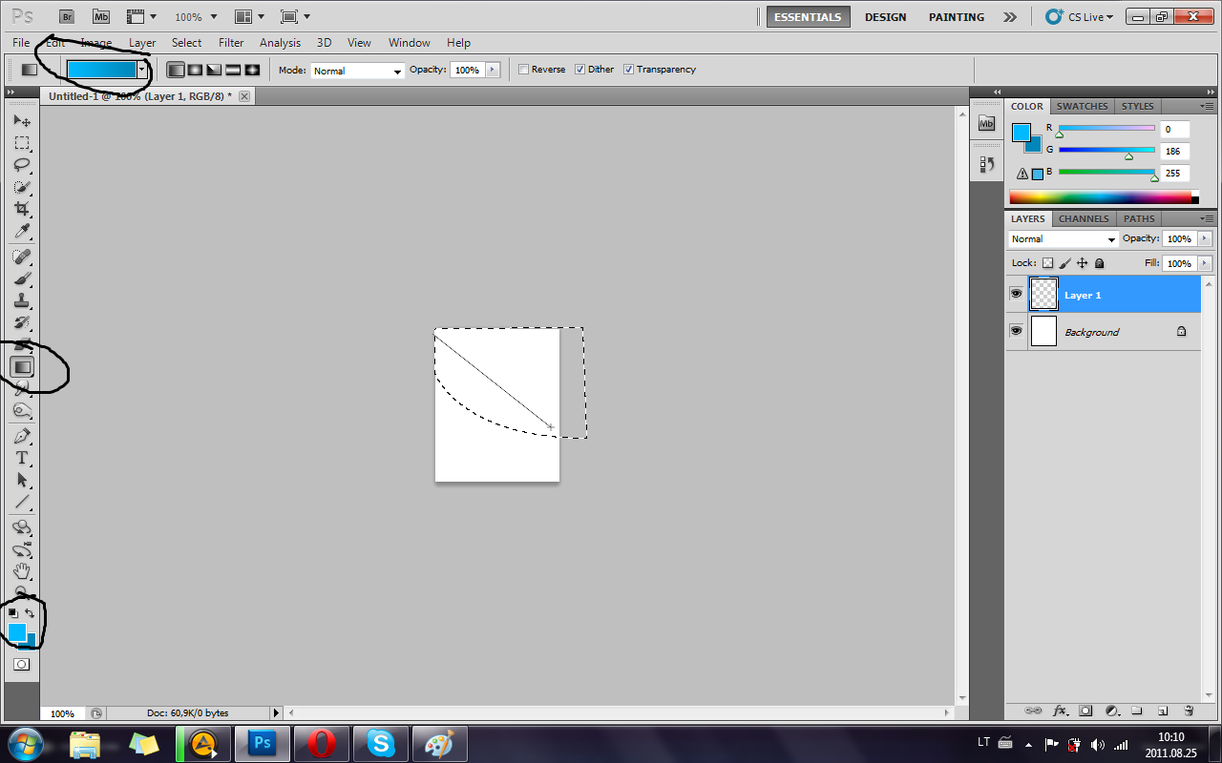Click Add layer style fx icon
This screenshot has width=1222, height=763.
click(x=1060, y=711)
